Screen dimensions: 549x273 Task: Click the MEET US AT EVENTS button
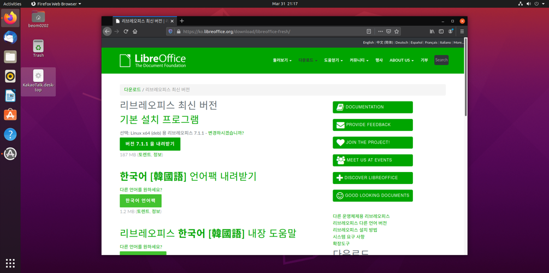point(373,160)
